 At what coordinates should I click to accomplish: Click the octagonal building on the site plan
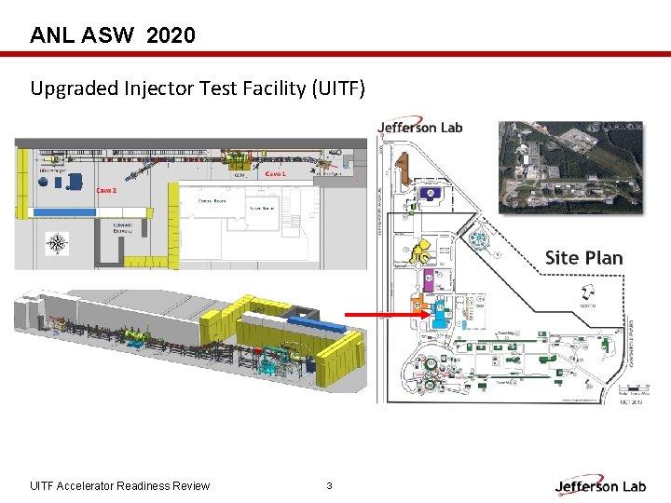click(x=479, y=239)
